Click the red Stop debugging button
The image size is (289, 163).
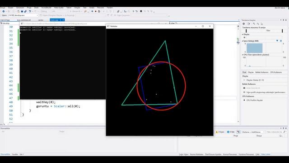(x=96, y=11)
